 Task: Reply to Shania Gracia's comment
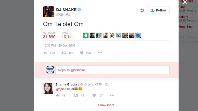58,95
